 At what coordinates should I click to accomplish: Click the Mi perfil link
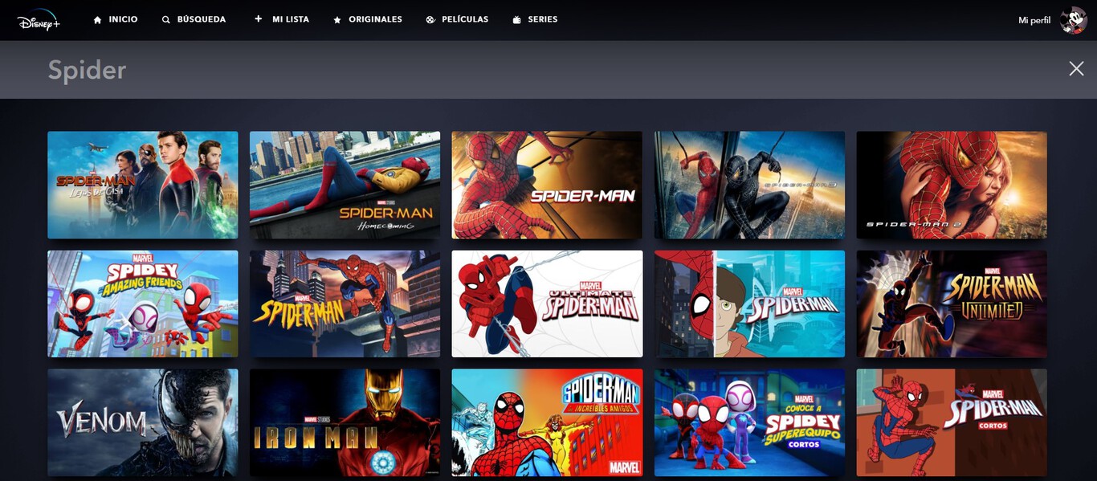click(x=1033, y=19)
